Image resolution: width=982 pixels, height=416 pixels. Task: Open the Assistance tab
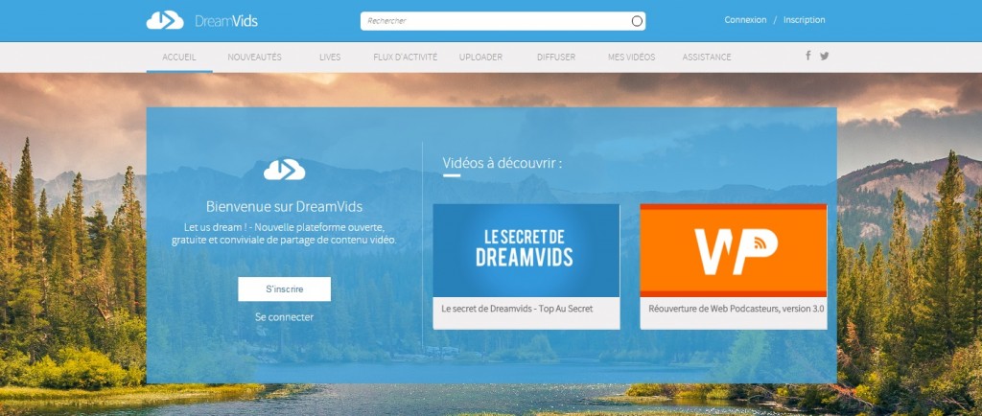click(x=707, y=57)
